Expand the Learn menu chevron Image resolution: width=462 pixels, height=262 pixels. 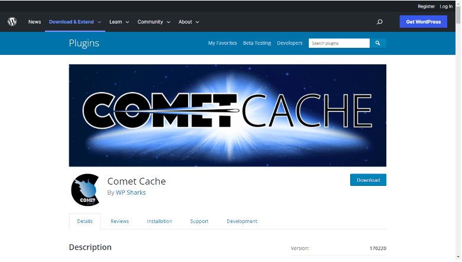[127, 22]
